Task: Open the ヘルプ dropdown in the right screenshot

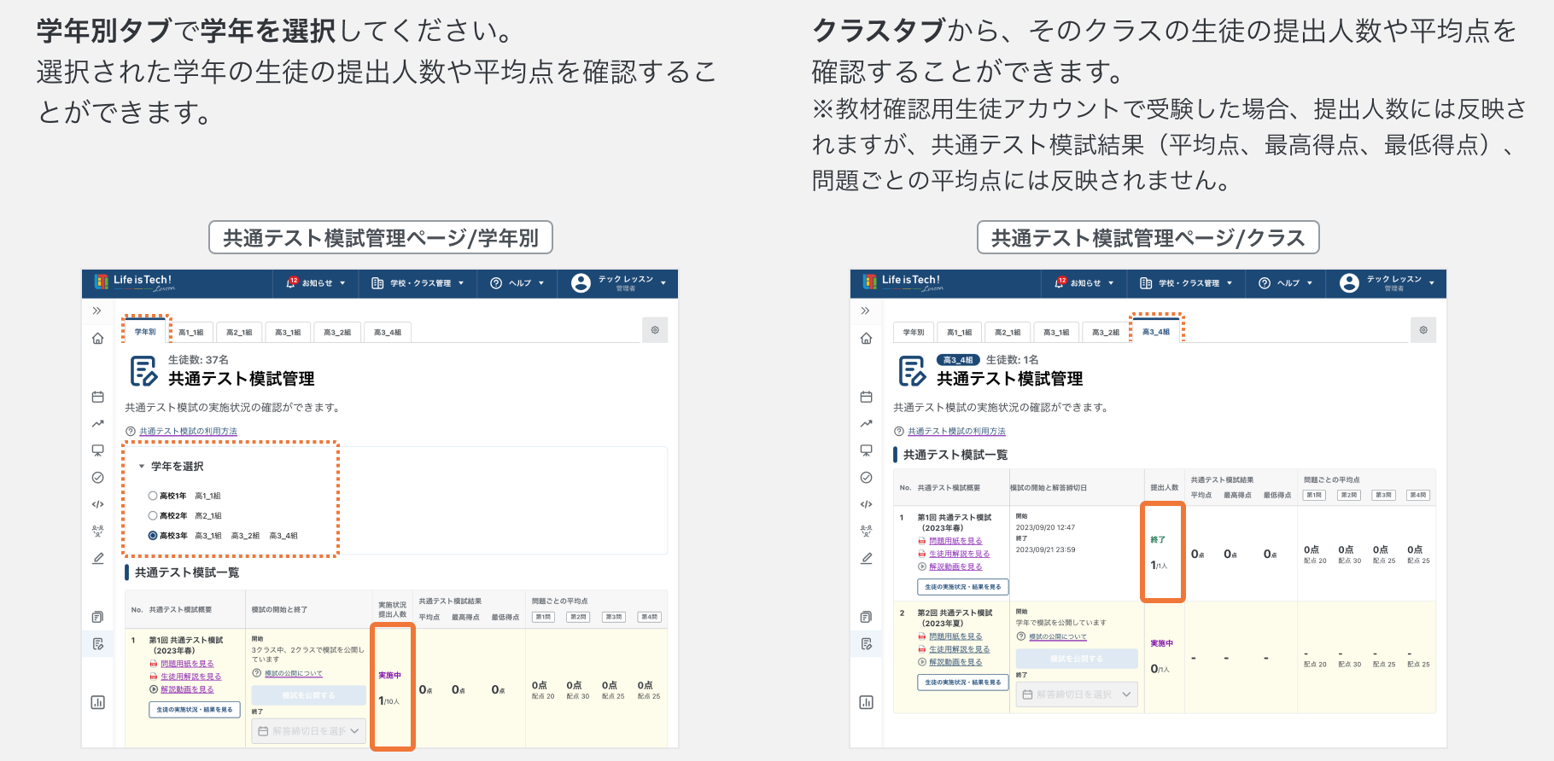Action: coord(1285,283)
